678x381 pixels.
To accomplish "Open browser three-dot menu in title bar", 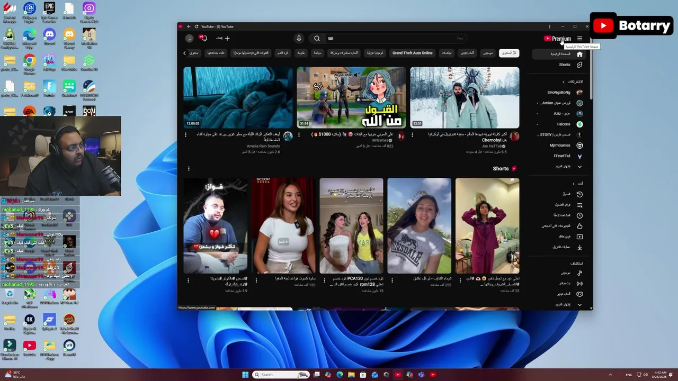I will point(549,26).
